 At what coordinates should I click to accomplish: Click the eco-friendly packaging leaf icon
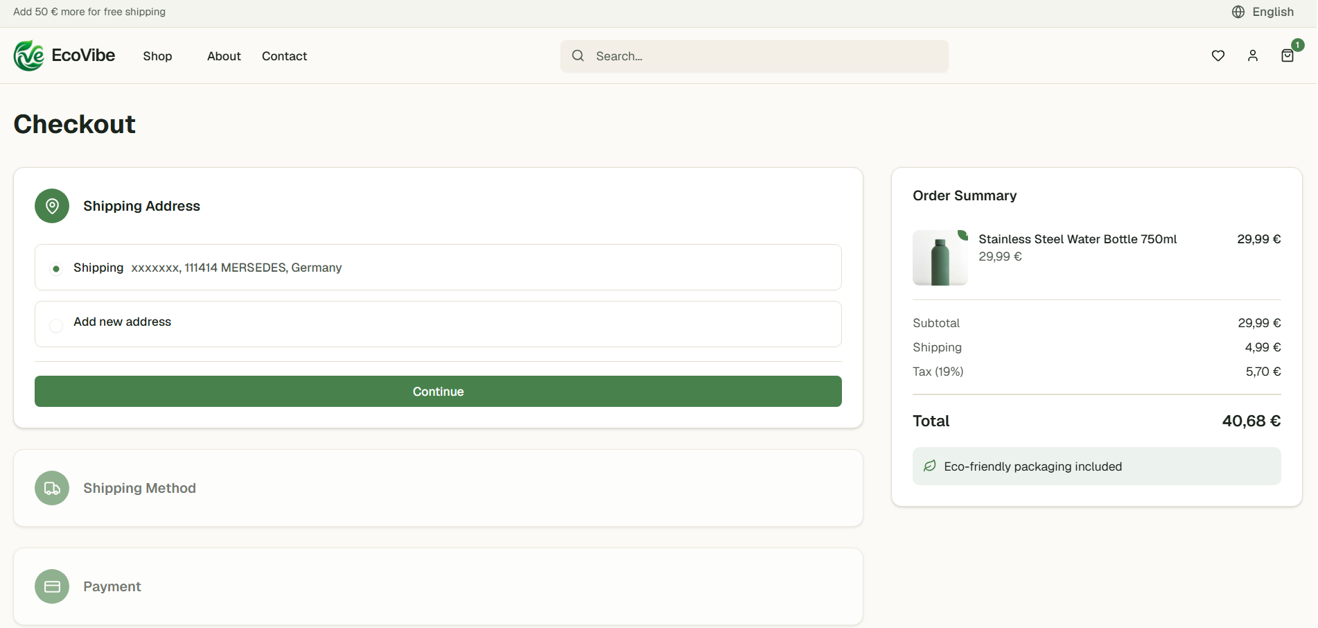pos(930,466)
